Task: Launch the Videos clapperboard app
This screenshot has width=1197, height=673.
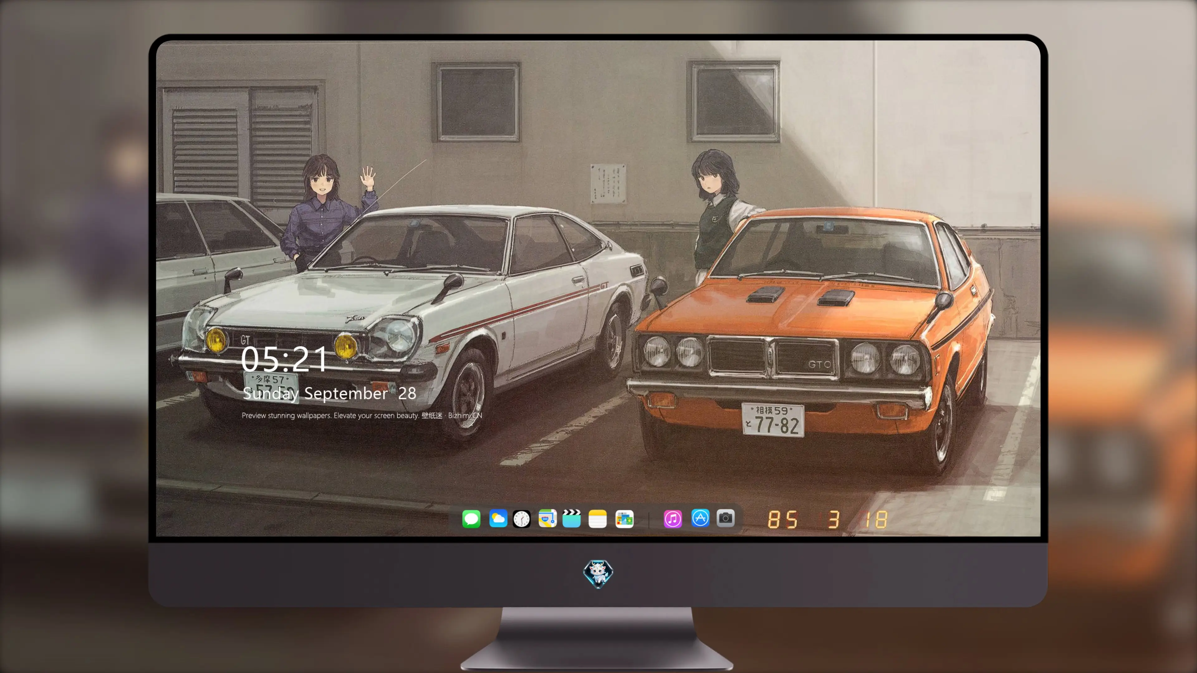Action: coord(572,518)
